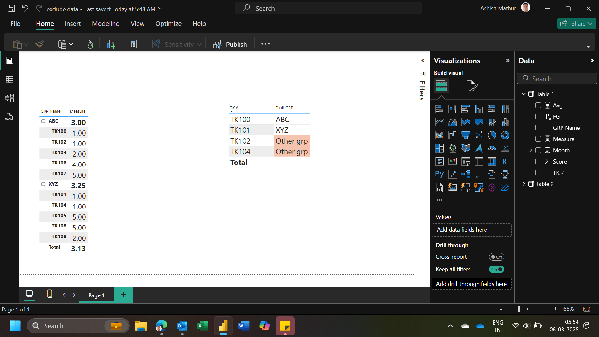The height and width of the screenshot is (337, 599).
Task: Add a new page with the plus button
Action: coord(123,295)
